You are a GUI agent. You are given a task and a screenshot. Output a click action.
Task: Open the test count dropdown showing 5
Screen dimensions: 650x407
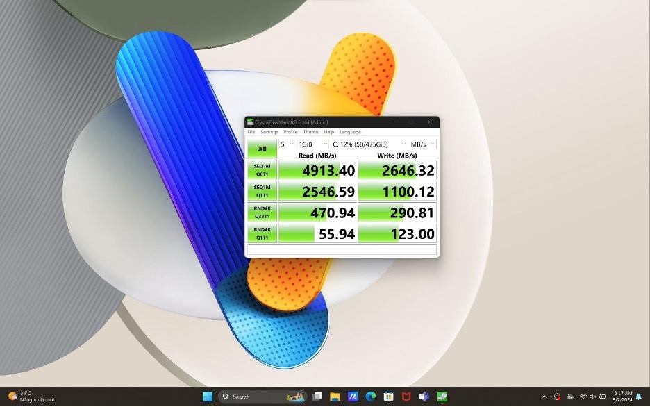coord(286,144)
